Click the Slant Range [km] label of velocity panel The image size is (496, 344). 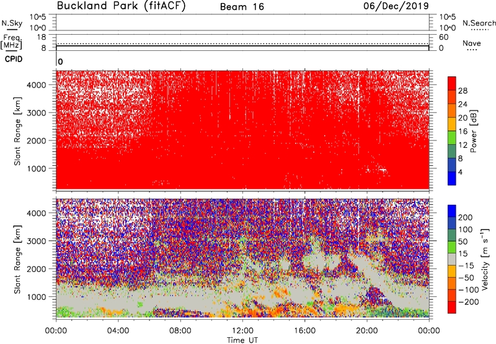[x=17, y=259]
